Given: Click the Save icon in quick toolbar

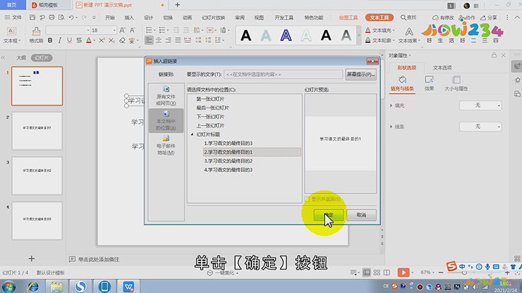Looking at the screenshot, I should [x=32, y=18].
